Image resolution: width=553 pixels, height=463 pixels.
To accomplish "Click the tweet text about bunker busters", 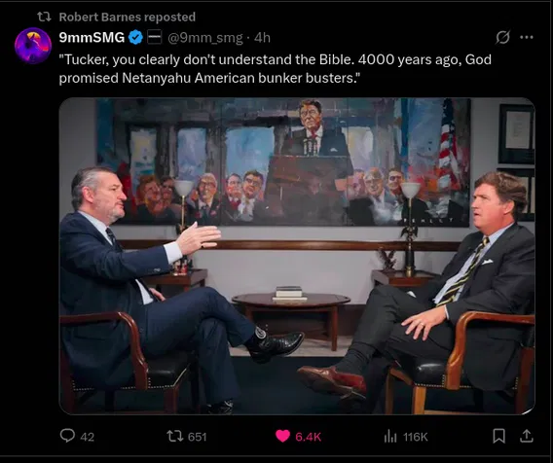I will (x=276, y=69).
